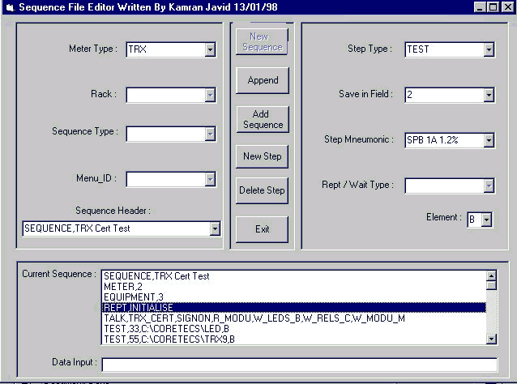The width and height of the screenshot is (517, 384).
Task: Exit the Sequence File Editor
Action: 262,229
